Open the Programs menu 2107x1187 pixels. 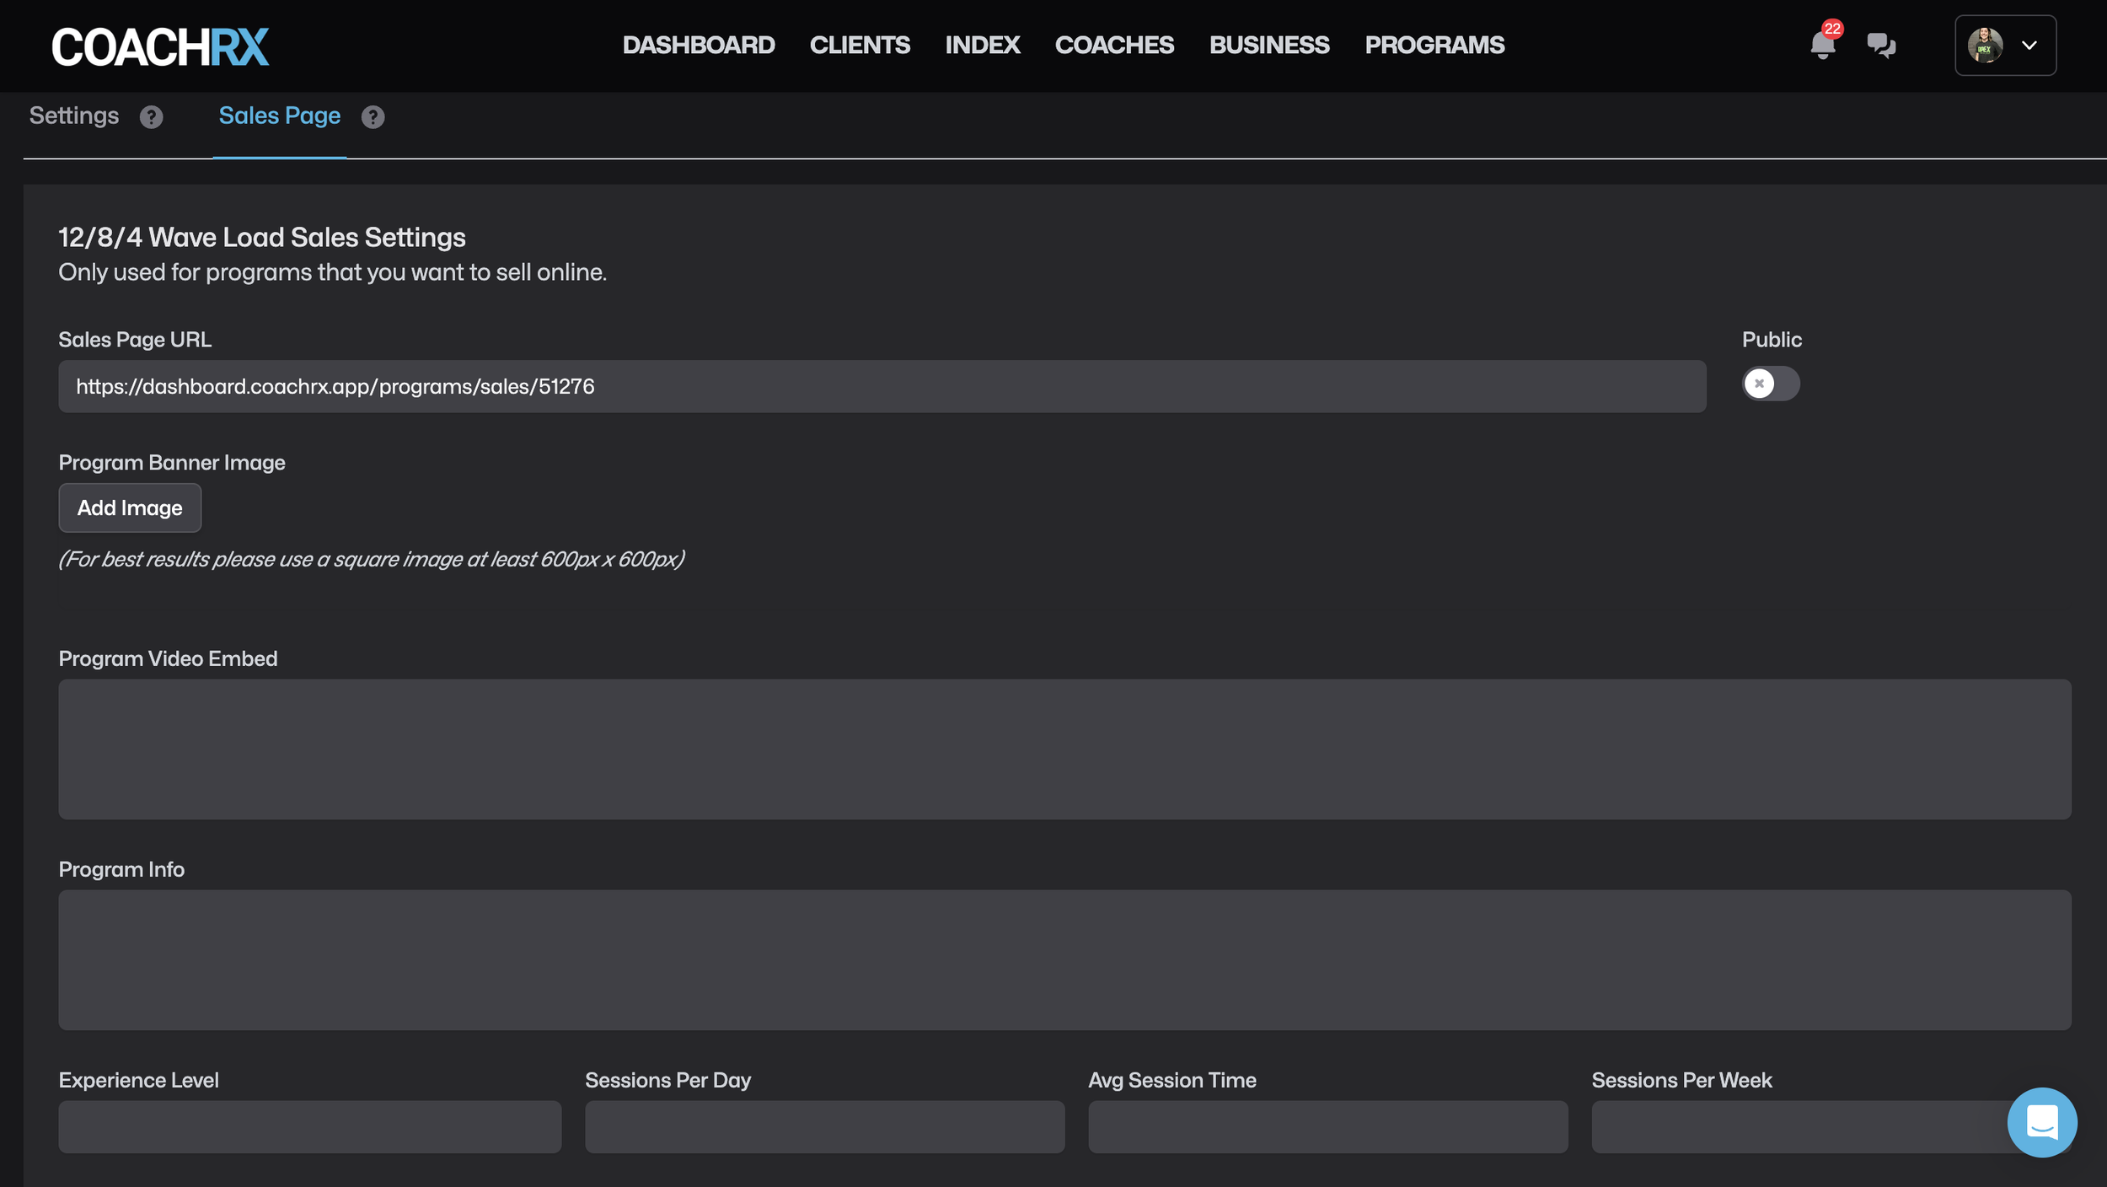pyautogui.click(x=1434, y=46)
